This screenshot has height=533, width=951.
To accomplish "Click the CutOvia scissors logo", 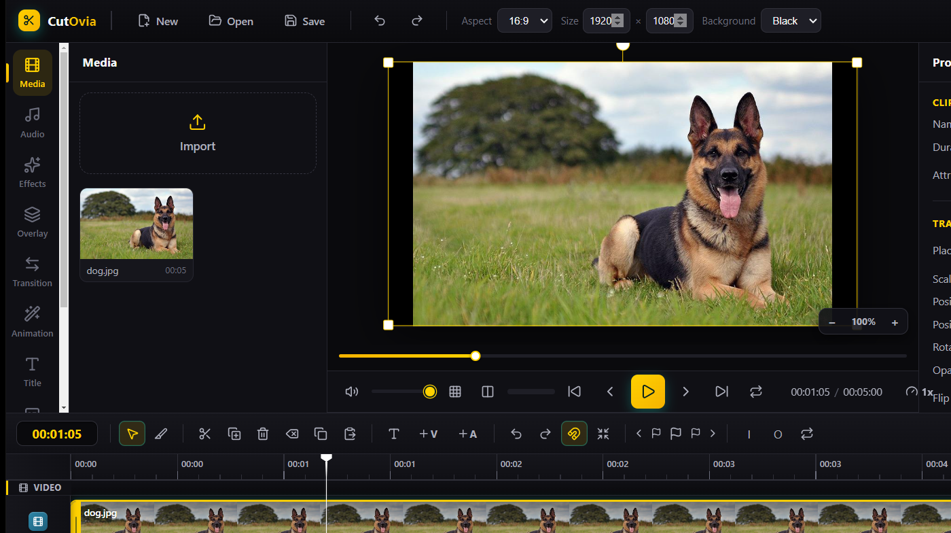I will click(x=29, y=21).
